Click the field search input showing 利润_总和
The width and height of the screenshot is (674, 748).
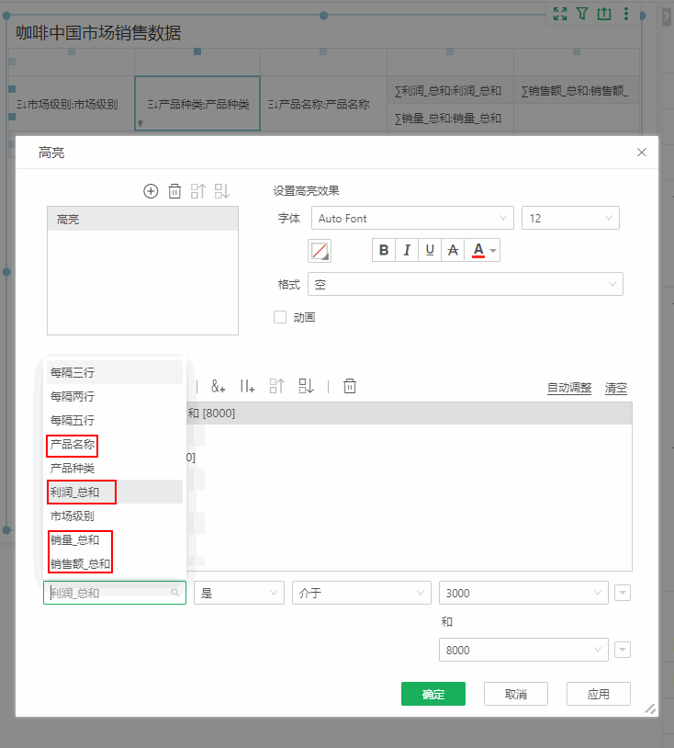pyautogui.click(x=115, y=593)
